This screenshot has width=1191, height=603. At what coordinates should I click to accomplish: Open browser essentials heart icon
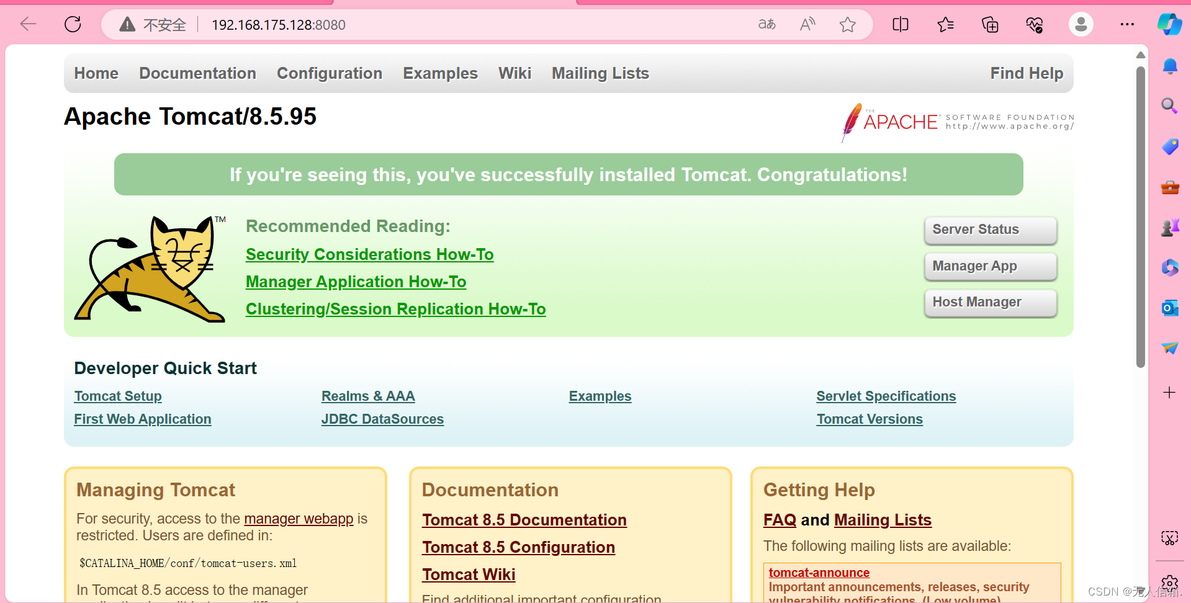[1035, 24]
